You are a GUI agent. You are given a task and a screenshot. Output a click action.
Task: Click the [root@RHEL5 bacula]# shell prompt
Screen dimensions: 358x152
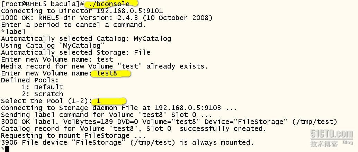[42, 4]
